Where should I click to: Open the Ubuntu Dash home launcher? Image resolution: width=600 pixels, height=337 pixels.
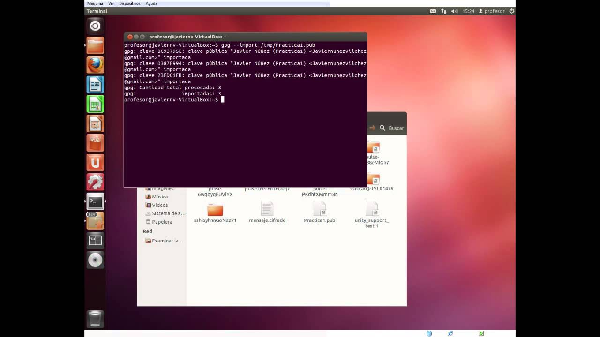pos(95,26)
